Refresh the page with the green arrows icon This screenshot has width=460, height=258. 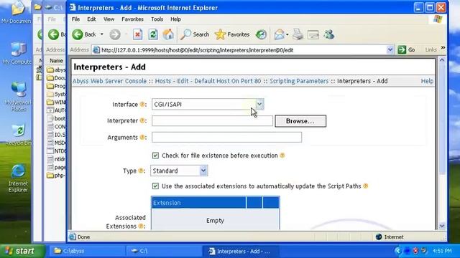click(x=153, y=34)
